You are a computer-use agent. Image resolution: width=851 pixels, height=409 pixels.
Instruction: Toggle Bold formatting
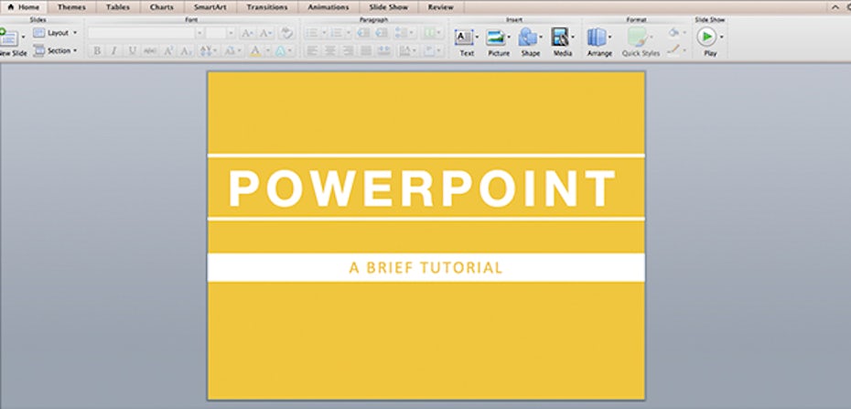coord(97,51)
